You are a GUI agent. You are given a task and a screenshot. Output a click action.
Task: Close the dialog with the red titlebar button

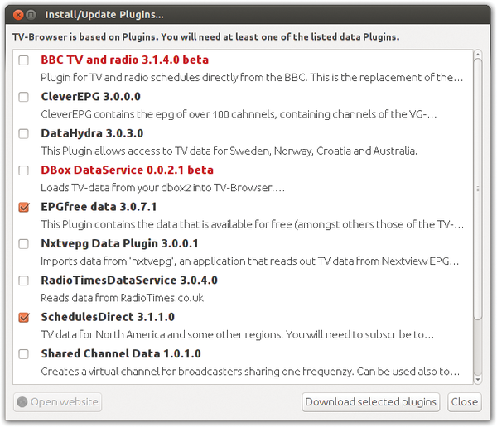(18, 15)
